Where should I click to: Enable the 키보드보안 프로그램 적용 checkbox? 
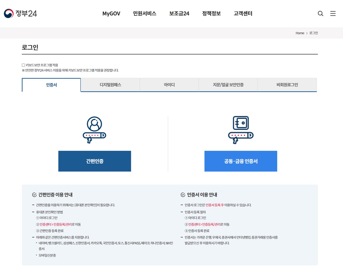pyautogui.click(x=23, y=65)
